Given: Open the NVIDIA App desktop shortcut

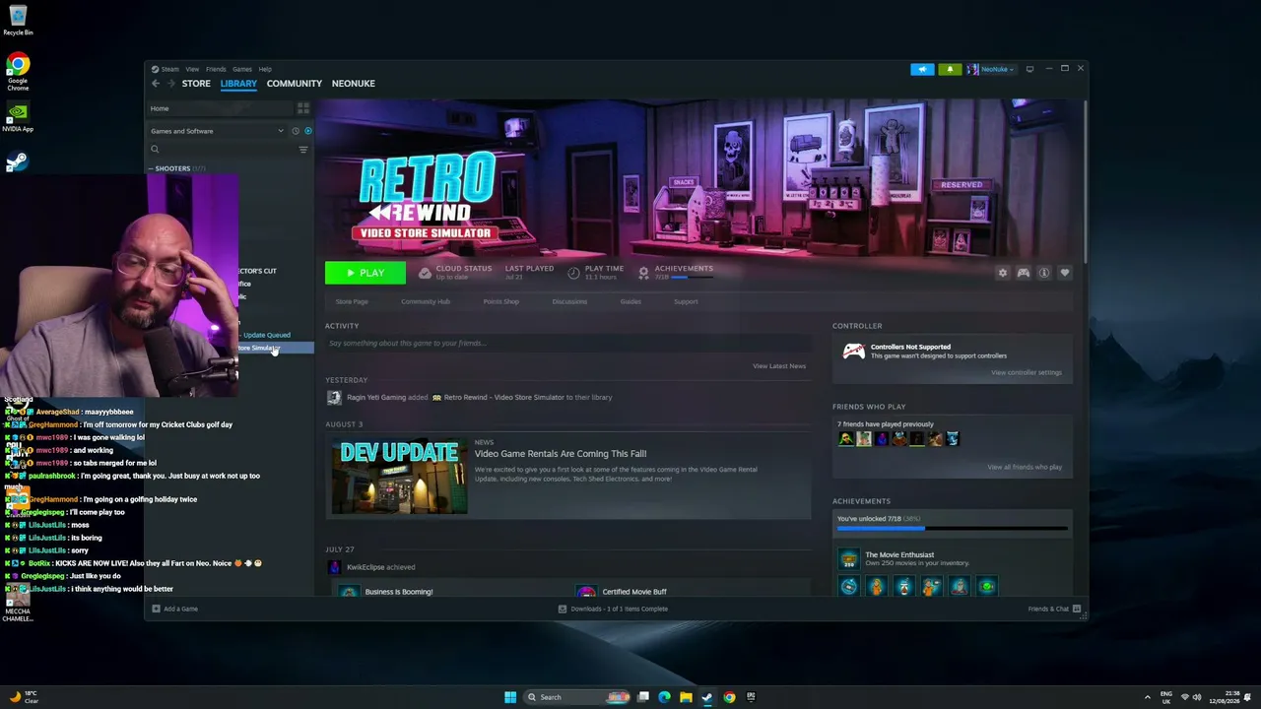Looking at the screenshot, I should pyautogui.click(x=18, y=117).
